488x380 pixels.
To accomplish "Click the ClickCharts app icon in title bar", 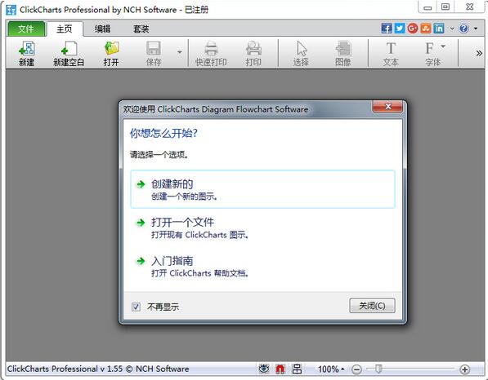I will point(11,10).
